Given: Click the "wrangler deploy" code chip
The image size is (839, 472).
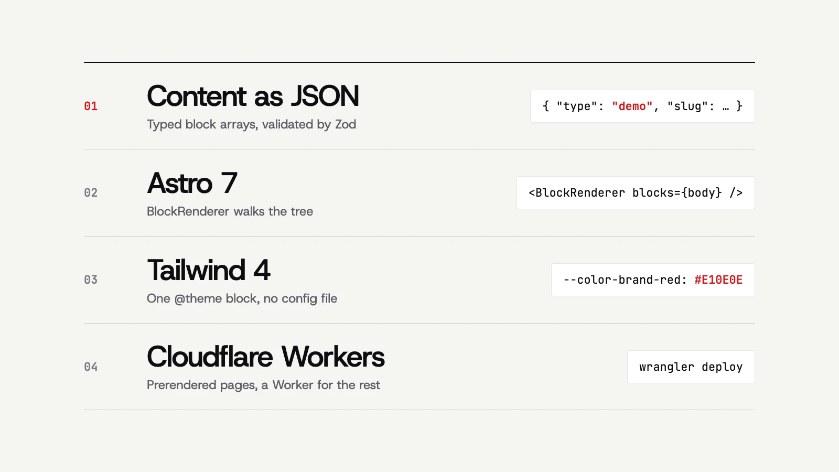Looking at the screenshot, I should tap(691, 367).
